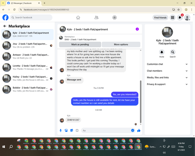Open the account profile menu

(187, 18)
